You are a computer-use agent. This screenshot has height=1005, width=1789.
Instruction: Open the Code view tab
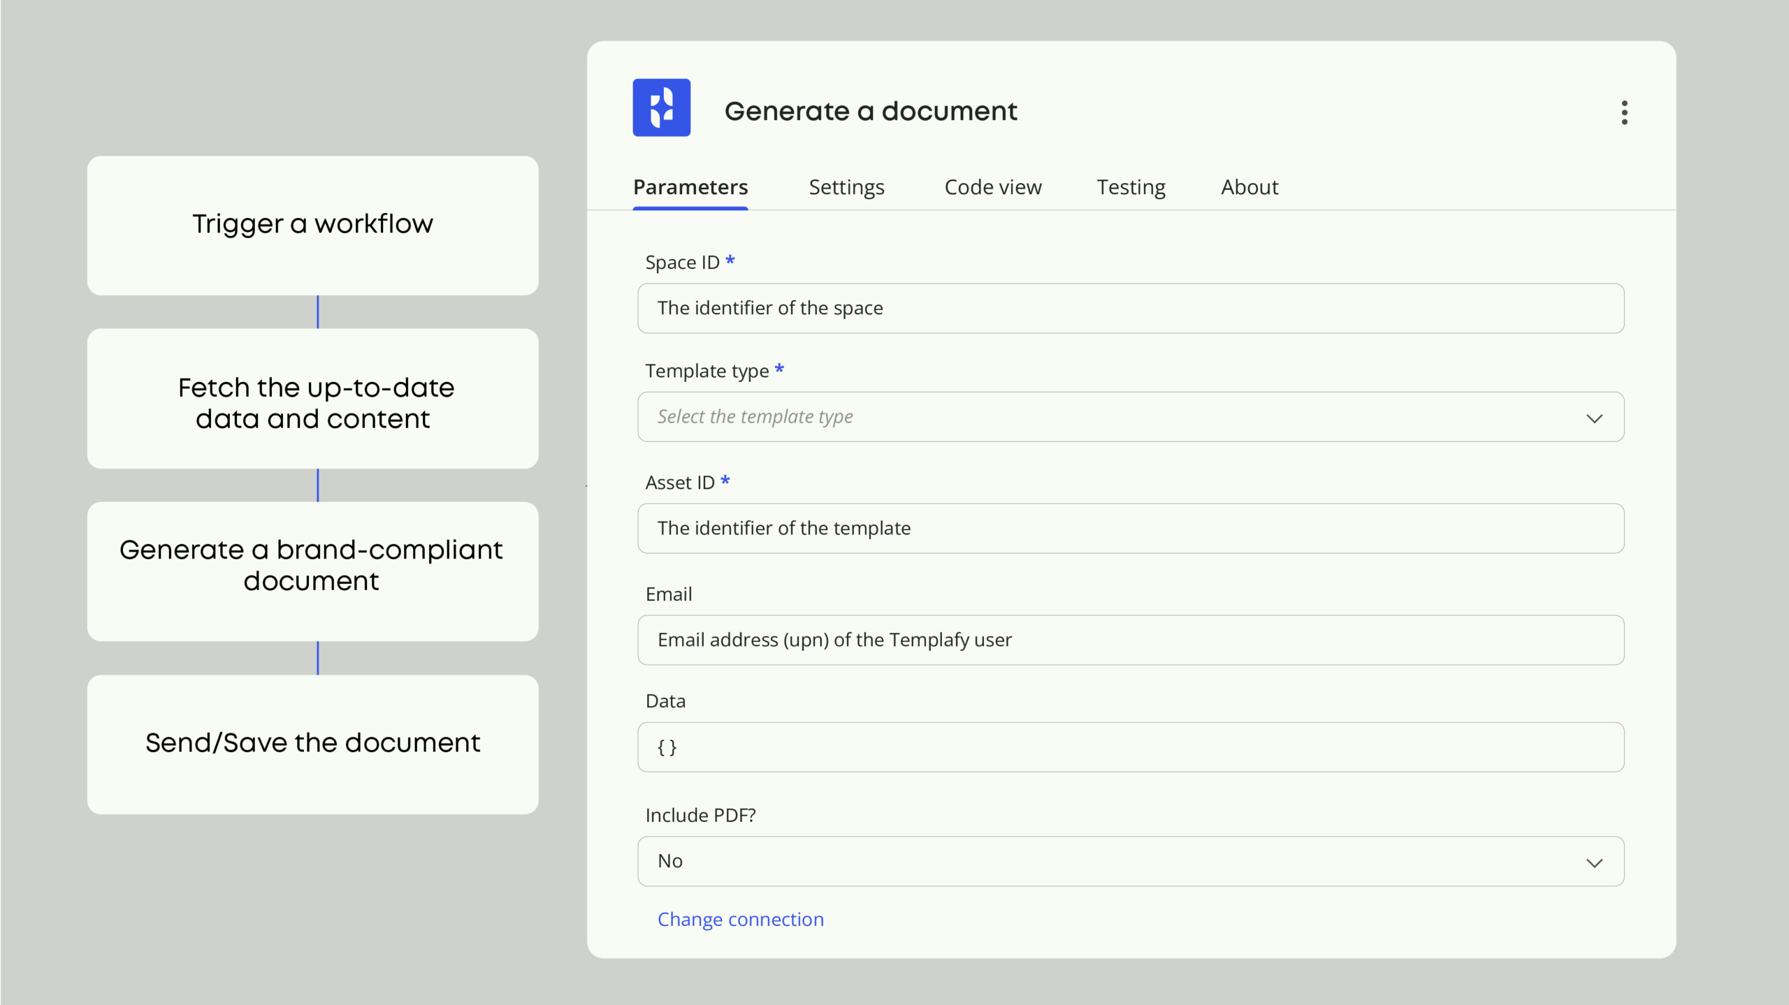point(992,187)
